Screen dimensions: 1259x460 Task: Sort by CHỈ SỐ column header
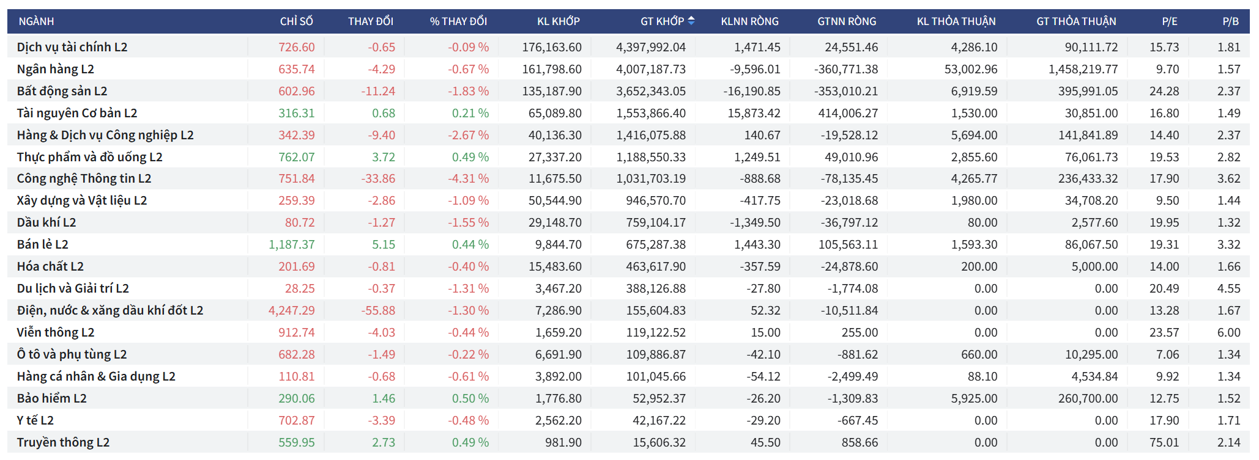coord(296,21)
